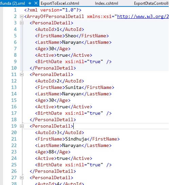The height and width of the screenshot is (185, 169).
Task: Place cursor on the xml version declaration
Action: [x=53, y=10]
